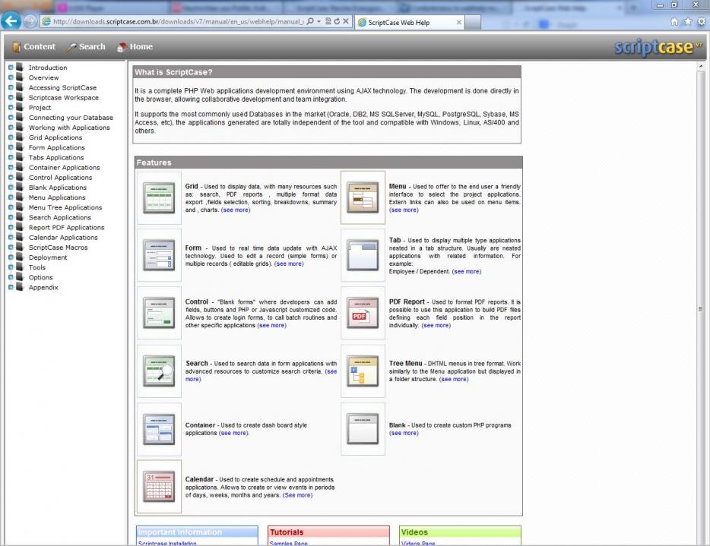Viewport: 710px width, 546px height.
Task: Select Container Applications in tree
Action: (65, 167)
